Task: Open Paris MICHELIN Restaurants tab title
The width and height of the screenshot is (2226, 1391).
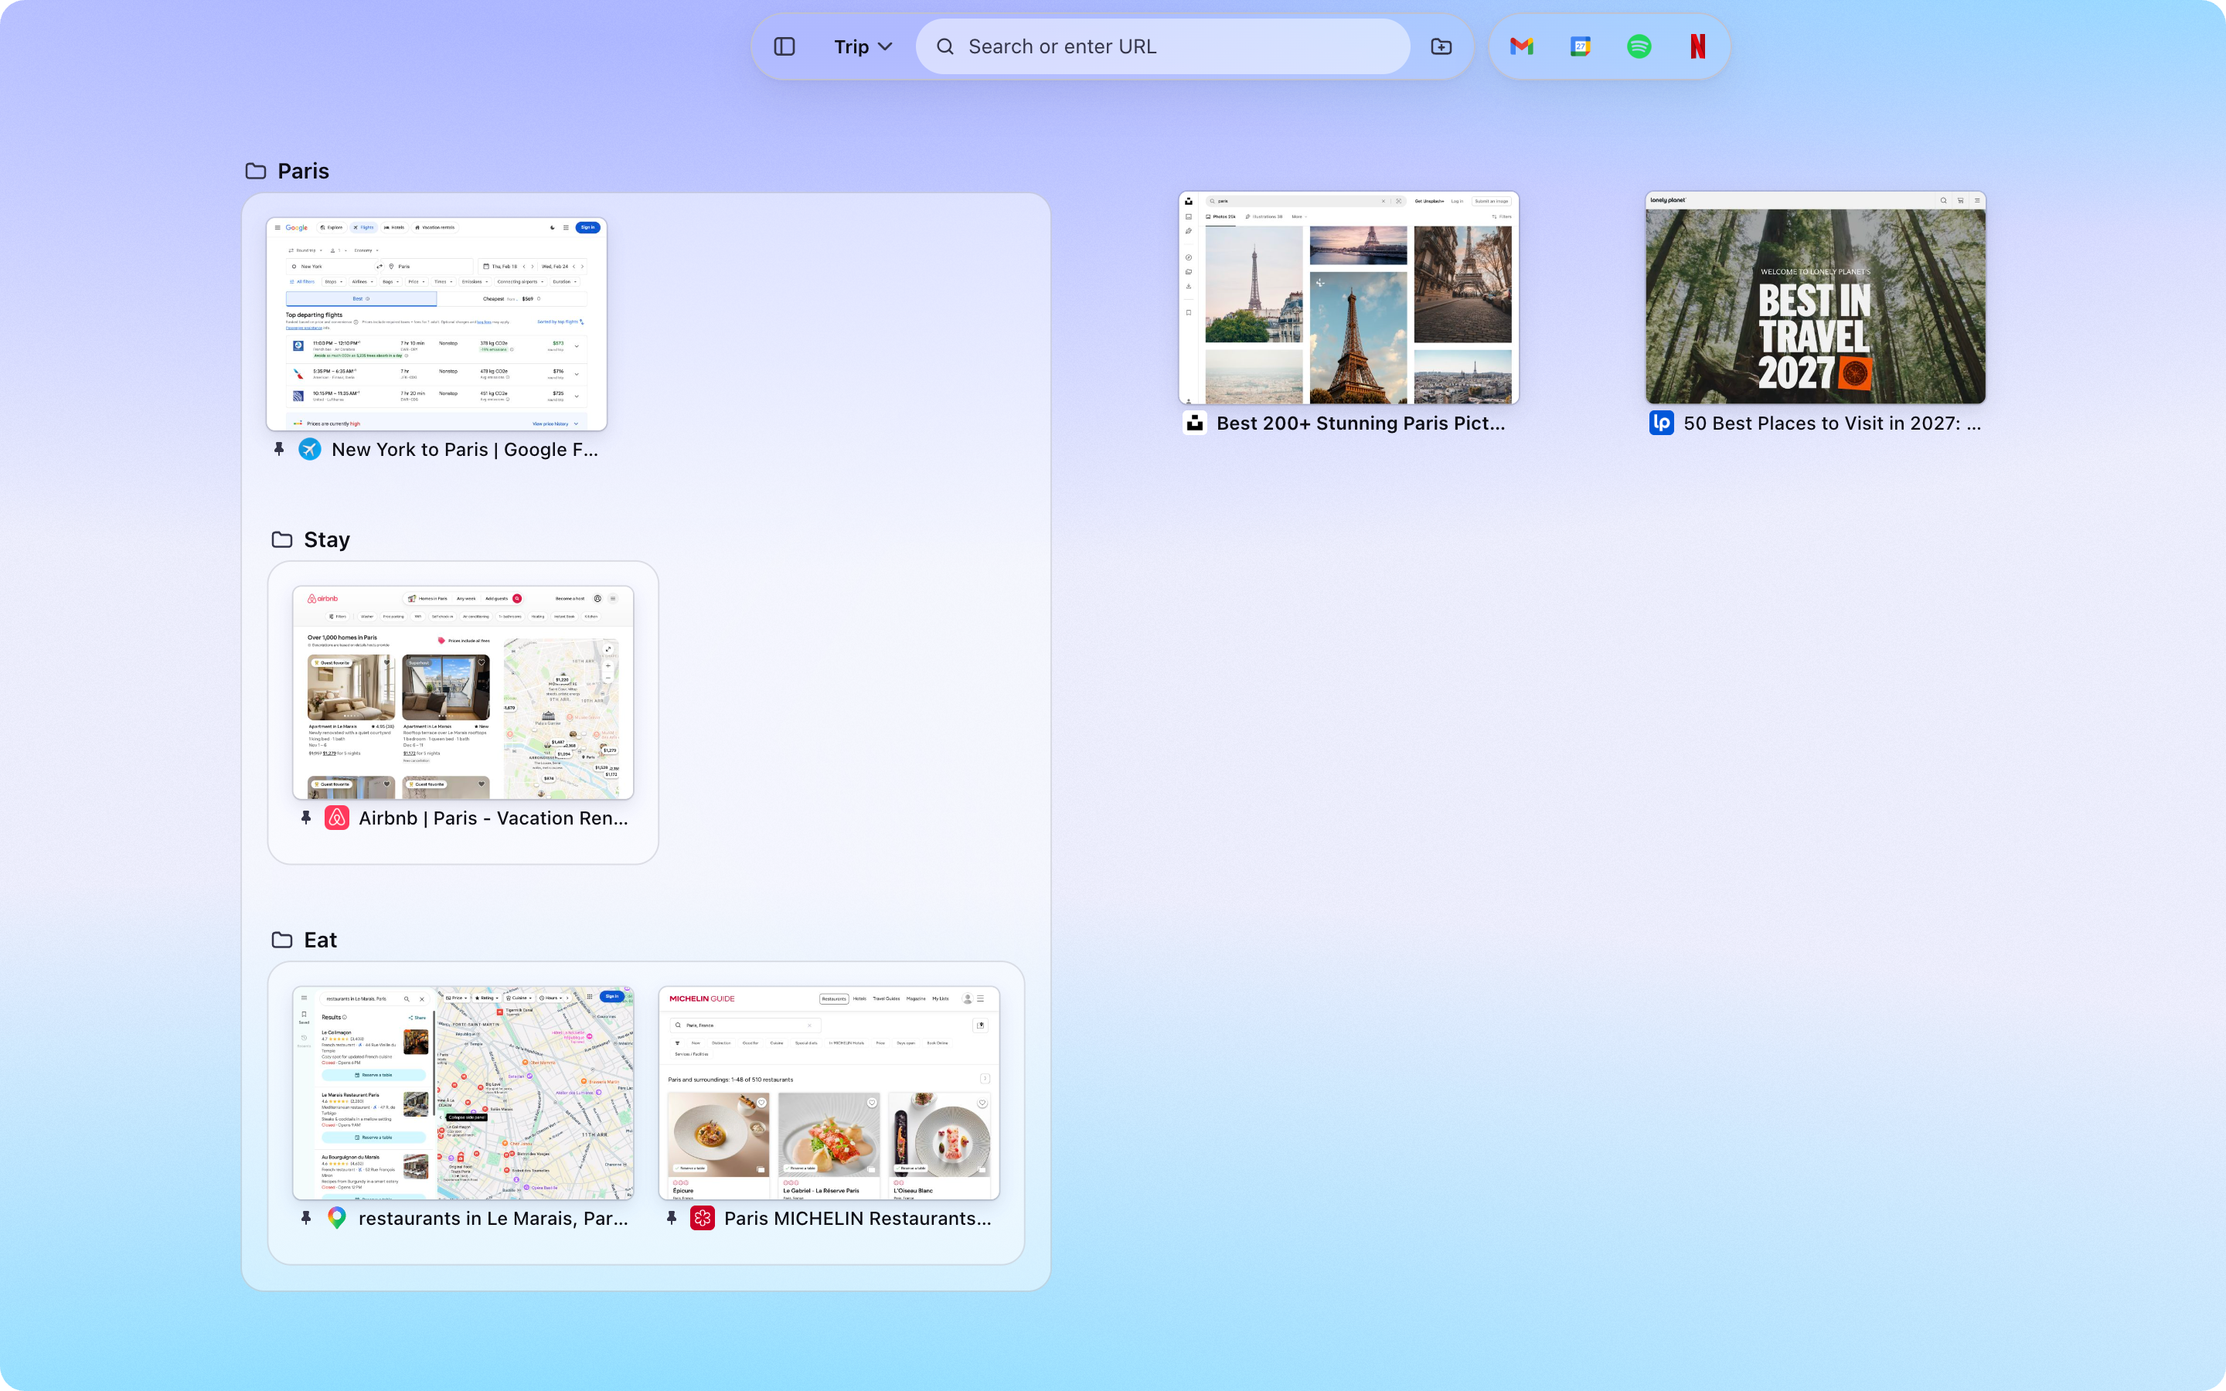Action: [x=858, y=1218]
